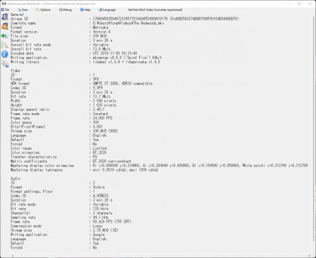The height and width of the screenshot is (258, 316).
Task: Click the 24.000 FPS frame rate value
Action: point(102,118)
